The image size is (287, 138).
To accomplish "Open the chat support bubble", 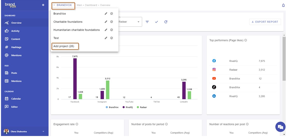I will (x=280, y=127).
